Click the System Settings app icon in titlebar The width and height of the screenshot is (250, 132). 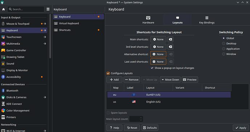[x=2, y=3]
